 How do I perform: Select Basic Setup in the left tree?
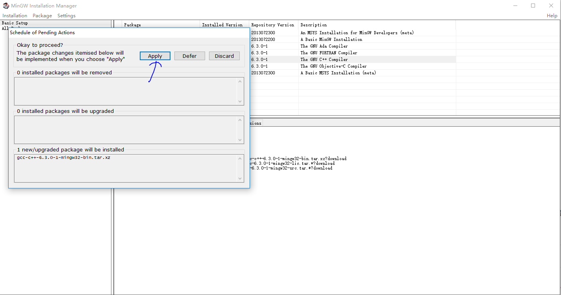[15, 23]
